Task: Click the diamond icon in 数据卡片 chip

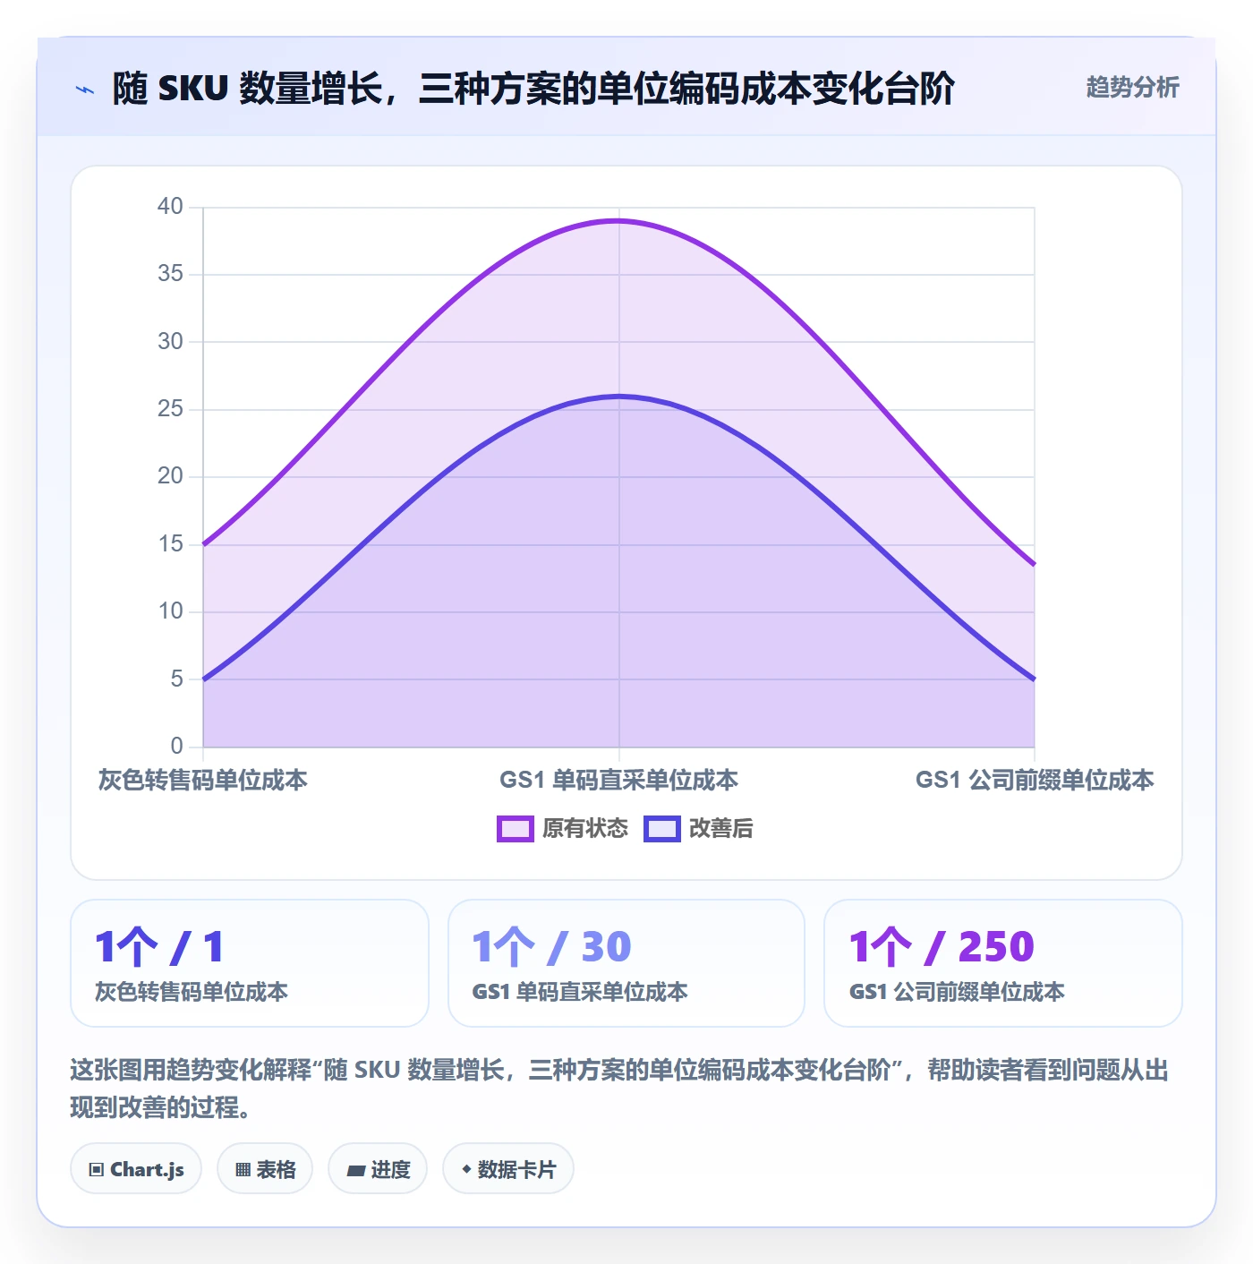Action: tap(466, 1169)
